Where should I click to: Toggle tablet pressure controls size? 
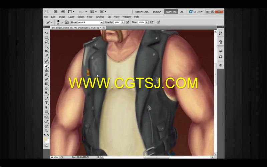pos(158,22)
